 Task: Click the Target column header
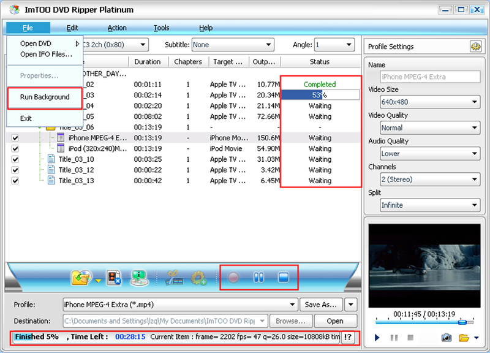click(x=228, y=62)
